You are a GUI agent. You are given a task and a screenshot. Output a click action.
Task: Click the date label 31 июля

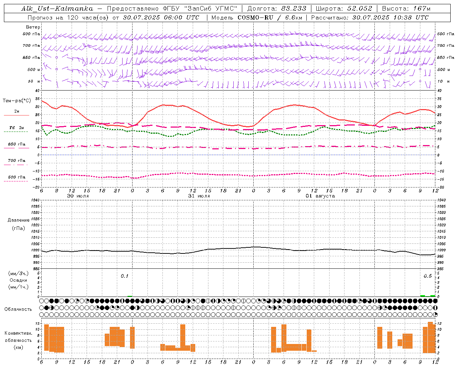click(x=199, y=196)
